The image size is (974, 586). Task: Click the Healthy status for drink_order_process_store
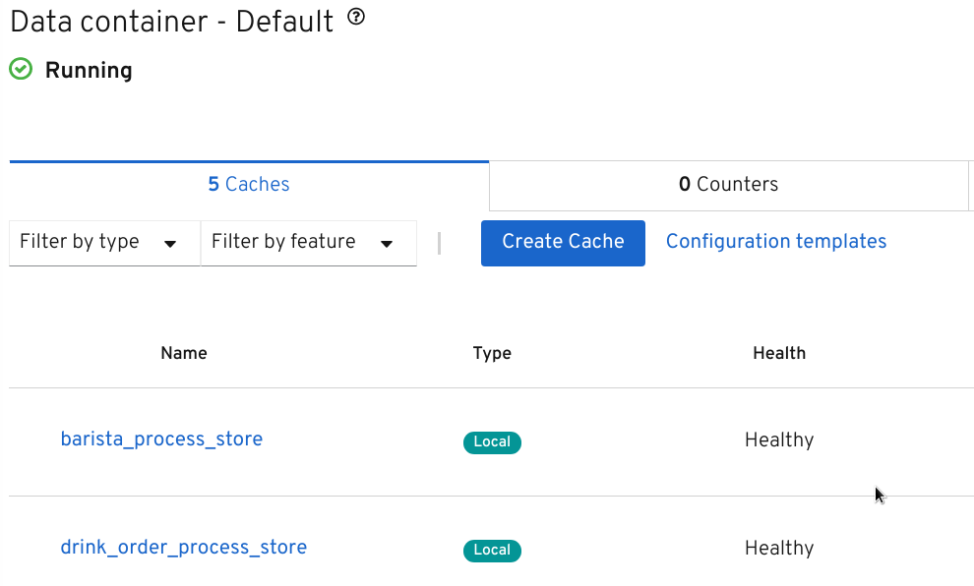click(779, 548)
